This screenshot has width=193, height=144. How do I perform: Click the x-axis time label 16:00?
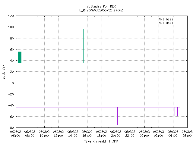[87, 136]
